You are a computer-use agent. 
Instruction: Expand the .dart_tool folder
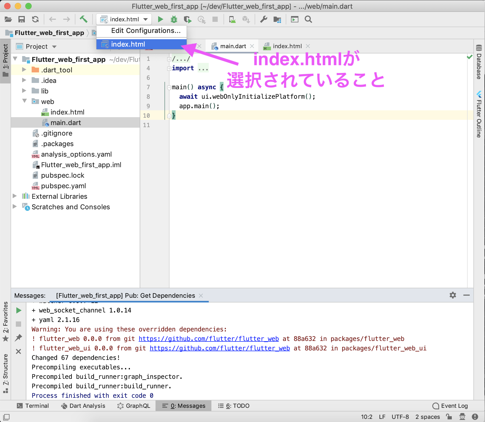coord(24,69)
